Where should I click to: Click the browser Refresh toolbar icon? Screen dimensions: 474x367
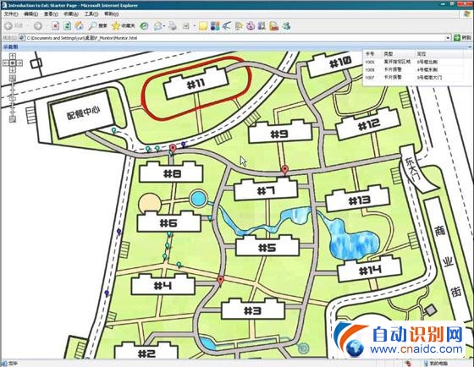[x=68, y=26]
